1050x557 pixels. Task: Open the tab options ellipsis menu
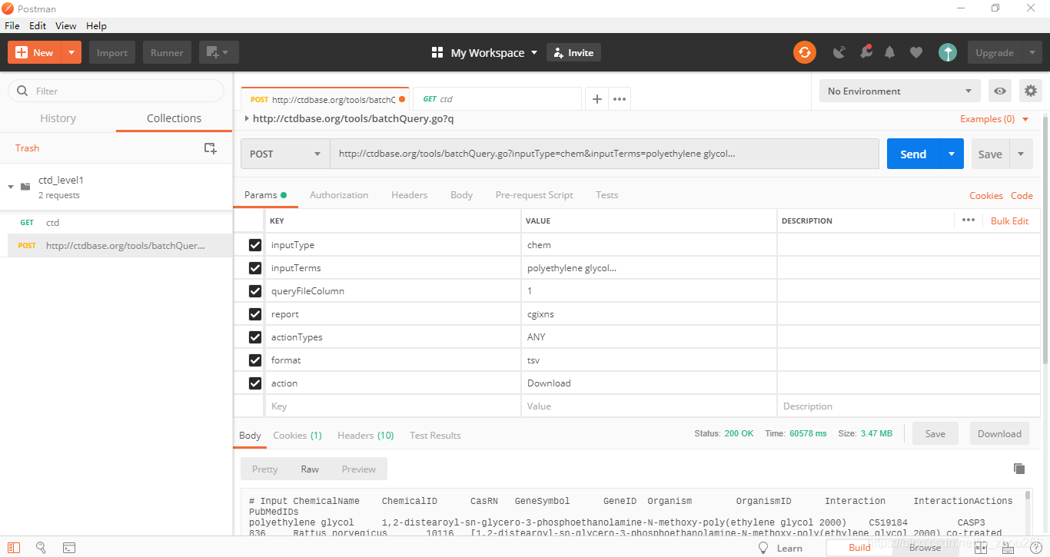[620, 99]
